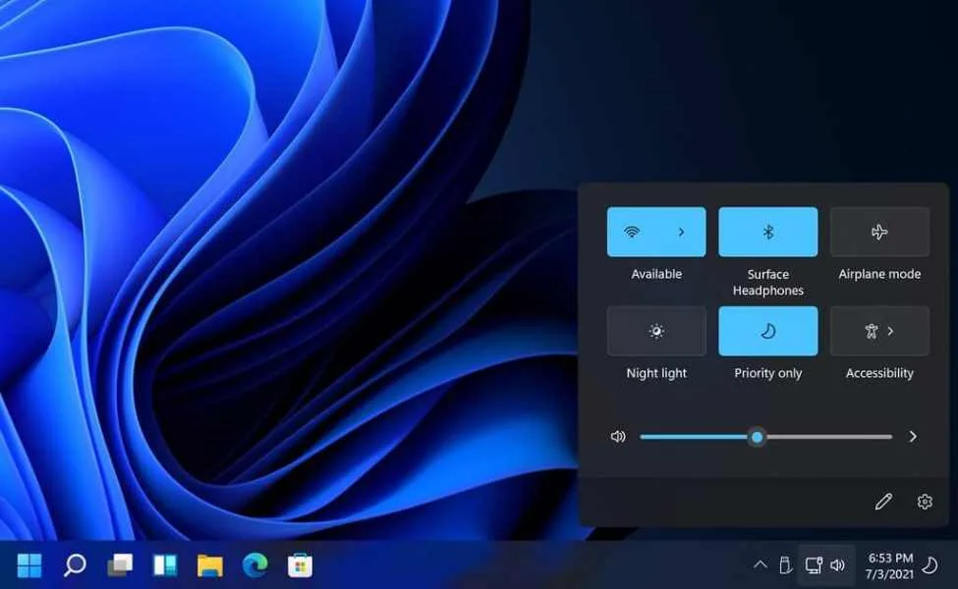Click the 'Night light' label
Image resolution: width=958 pixels, height=589 pixels.
coord(656,373)
